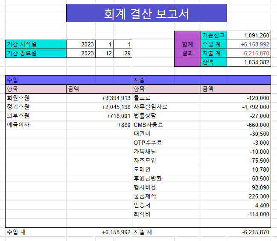277x241 pixels.
Task: Click the 기간 시작일 label cell
Action: pos(36,44)
